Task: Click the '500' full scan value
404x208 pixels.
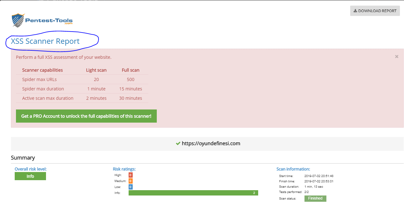Action: [x=130, y=79]
